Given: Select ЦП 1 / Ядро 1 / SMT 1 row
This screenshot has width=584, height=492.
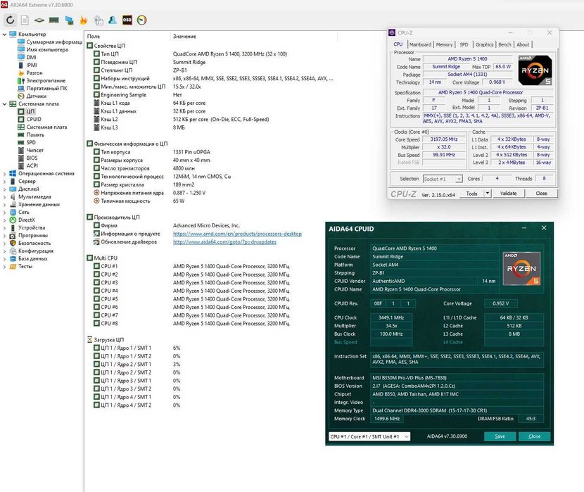Looking at the screenshot, I should [x=212, y=348].
